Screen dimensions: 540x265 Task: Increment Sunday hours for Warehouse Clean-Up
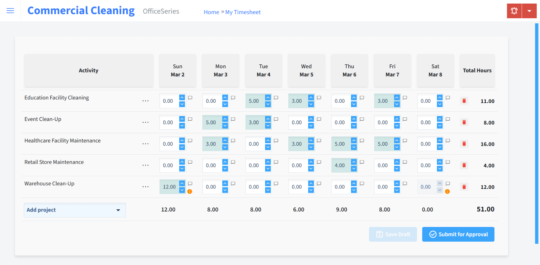(x=182, y=184)
